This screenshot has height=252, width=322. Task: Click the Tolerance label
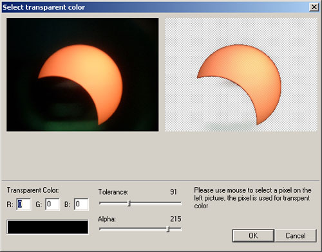pos(113,192)
